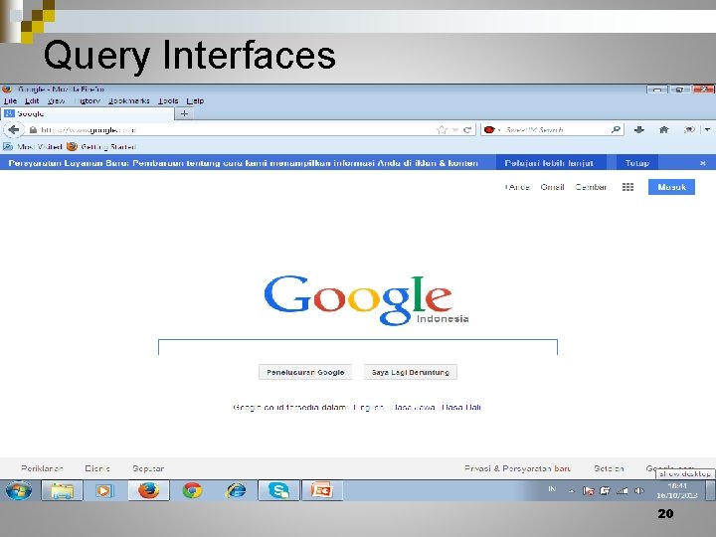Screen dimensions: 716x537
Task: Open the Downloads arrow icon in toolbar
Action: pos(639,130)
